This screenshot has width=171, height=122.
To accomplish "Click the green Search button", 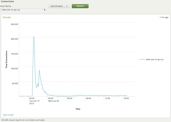I will click(x=80, y=6).
